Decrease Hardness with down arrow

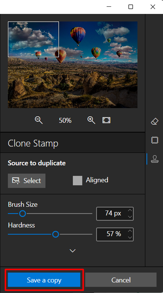(130, 237)
